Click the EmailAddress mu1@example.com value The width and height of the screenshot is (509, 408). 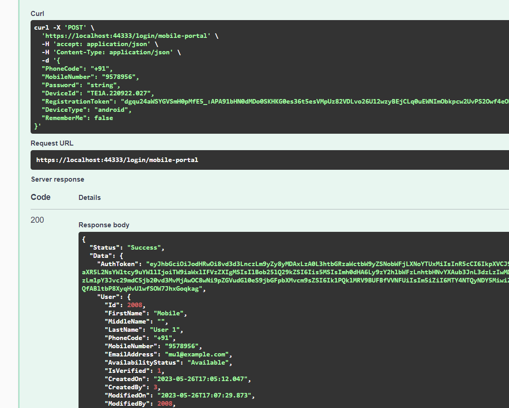click(x=195, y=354)
